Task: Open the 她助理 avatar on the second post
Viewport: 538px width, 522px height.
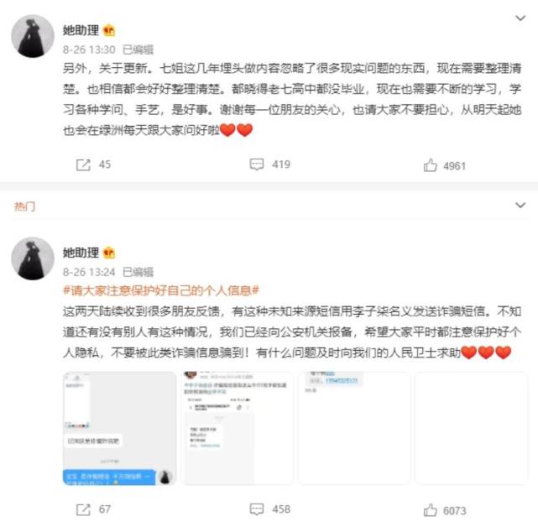Action: pyautogui.click(x=33, y=258)
